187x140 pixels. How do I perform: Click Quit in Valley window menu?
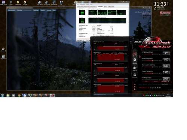point(54,10)
